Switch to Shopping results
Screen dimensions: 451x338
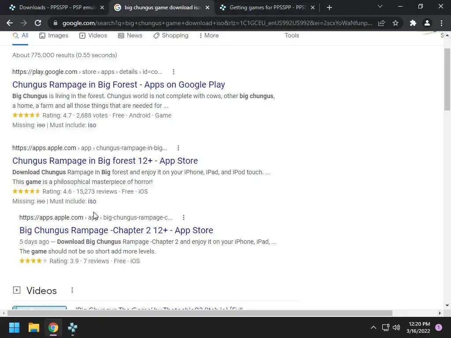tap(171, 35)
